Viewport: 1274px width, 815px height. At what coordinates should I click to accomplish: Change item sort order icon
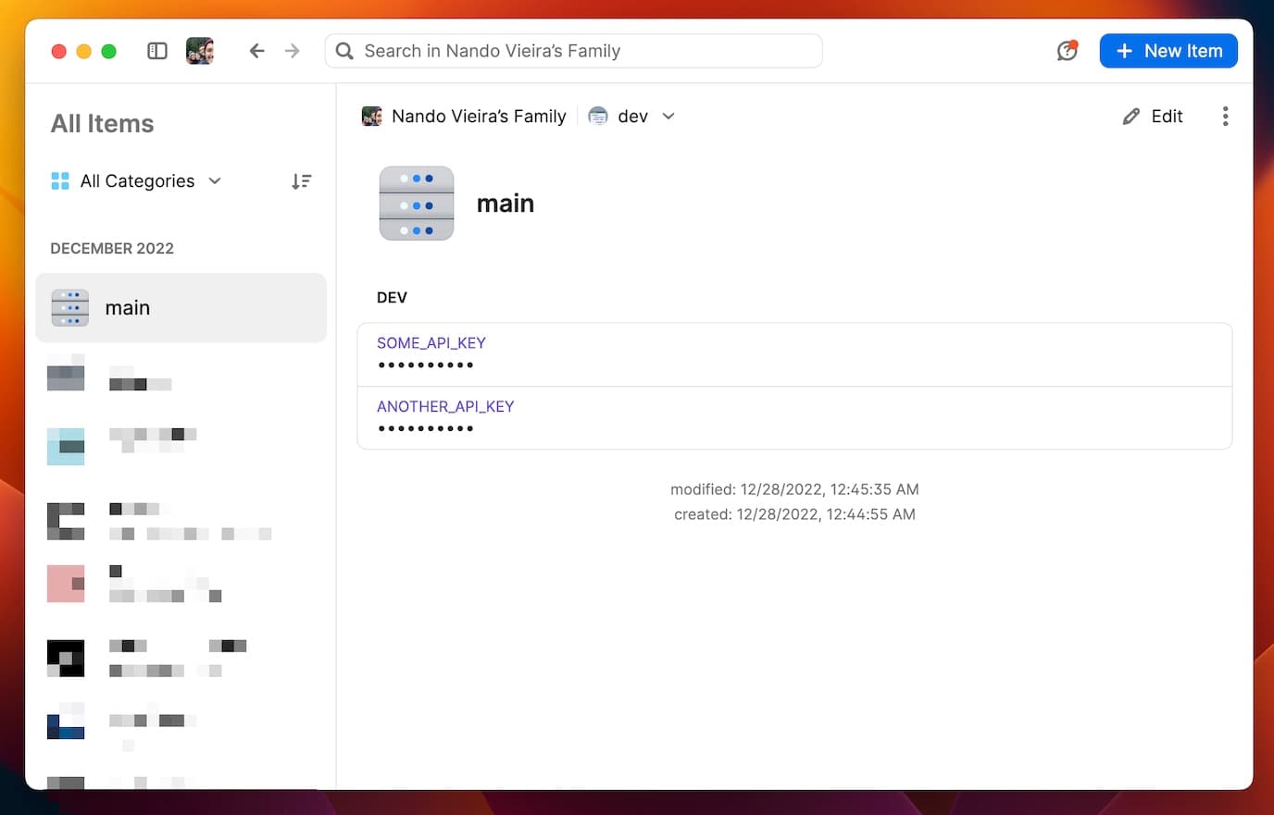pos(301,181)
